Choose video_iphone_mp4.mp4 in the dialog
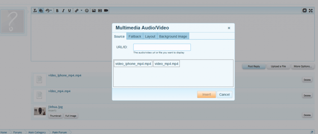 click(x=133, y=64)
